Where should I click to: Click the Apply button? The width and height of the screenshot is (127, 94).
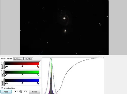coord(6,92)
